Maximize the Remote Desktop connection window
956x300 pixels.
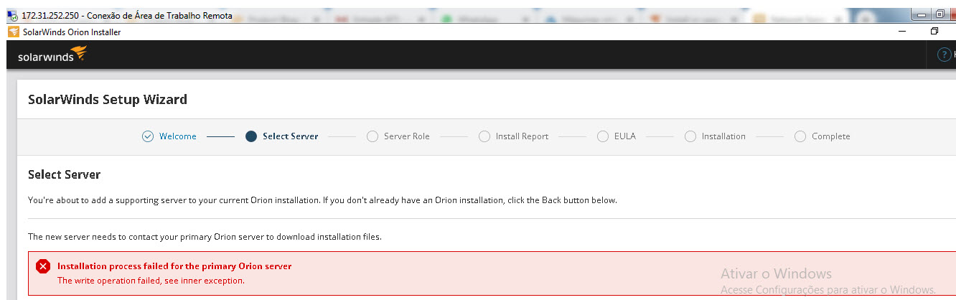point(939,14)
